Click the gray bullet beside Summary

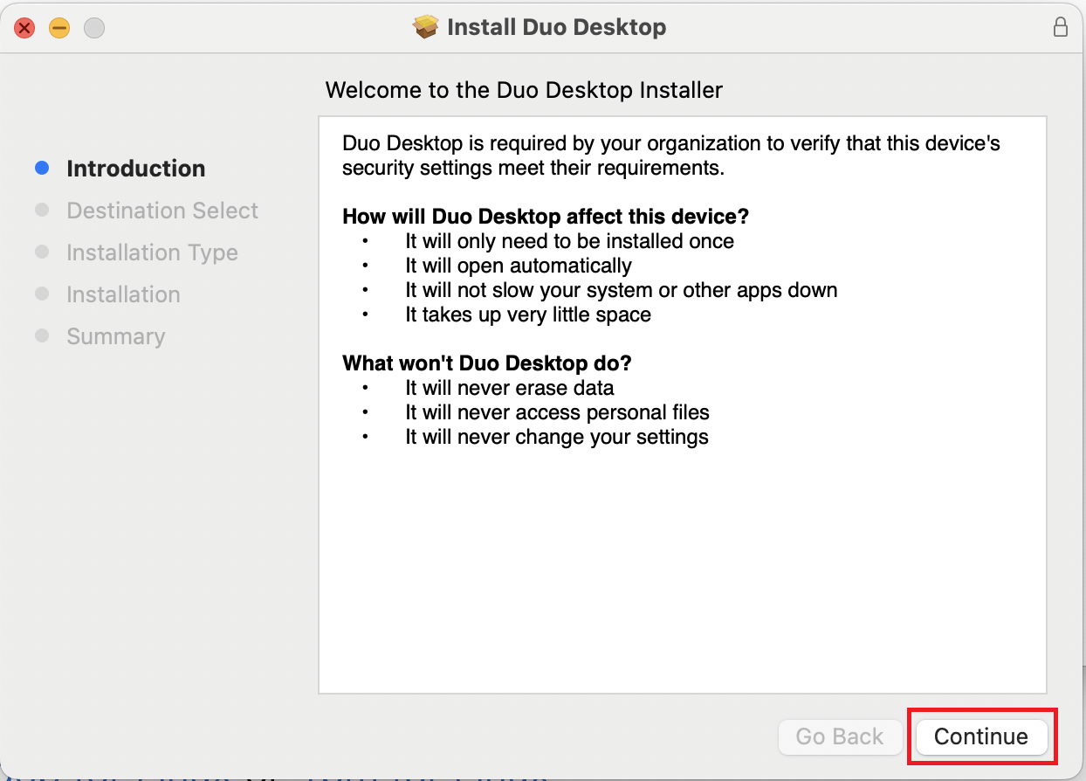[x=42, y=335]
